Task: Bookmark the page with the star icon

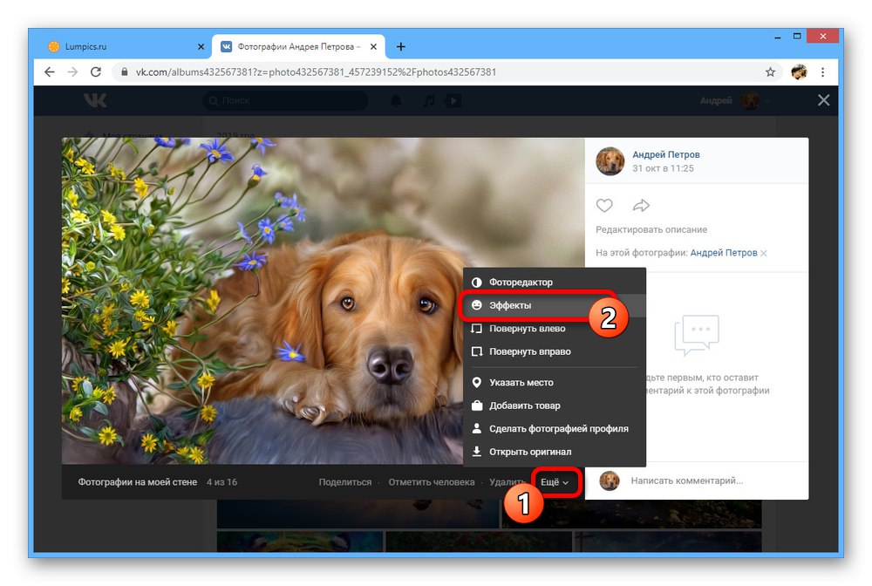Action: coord(771,72)
